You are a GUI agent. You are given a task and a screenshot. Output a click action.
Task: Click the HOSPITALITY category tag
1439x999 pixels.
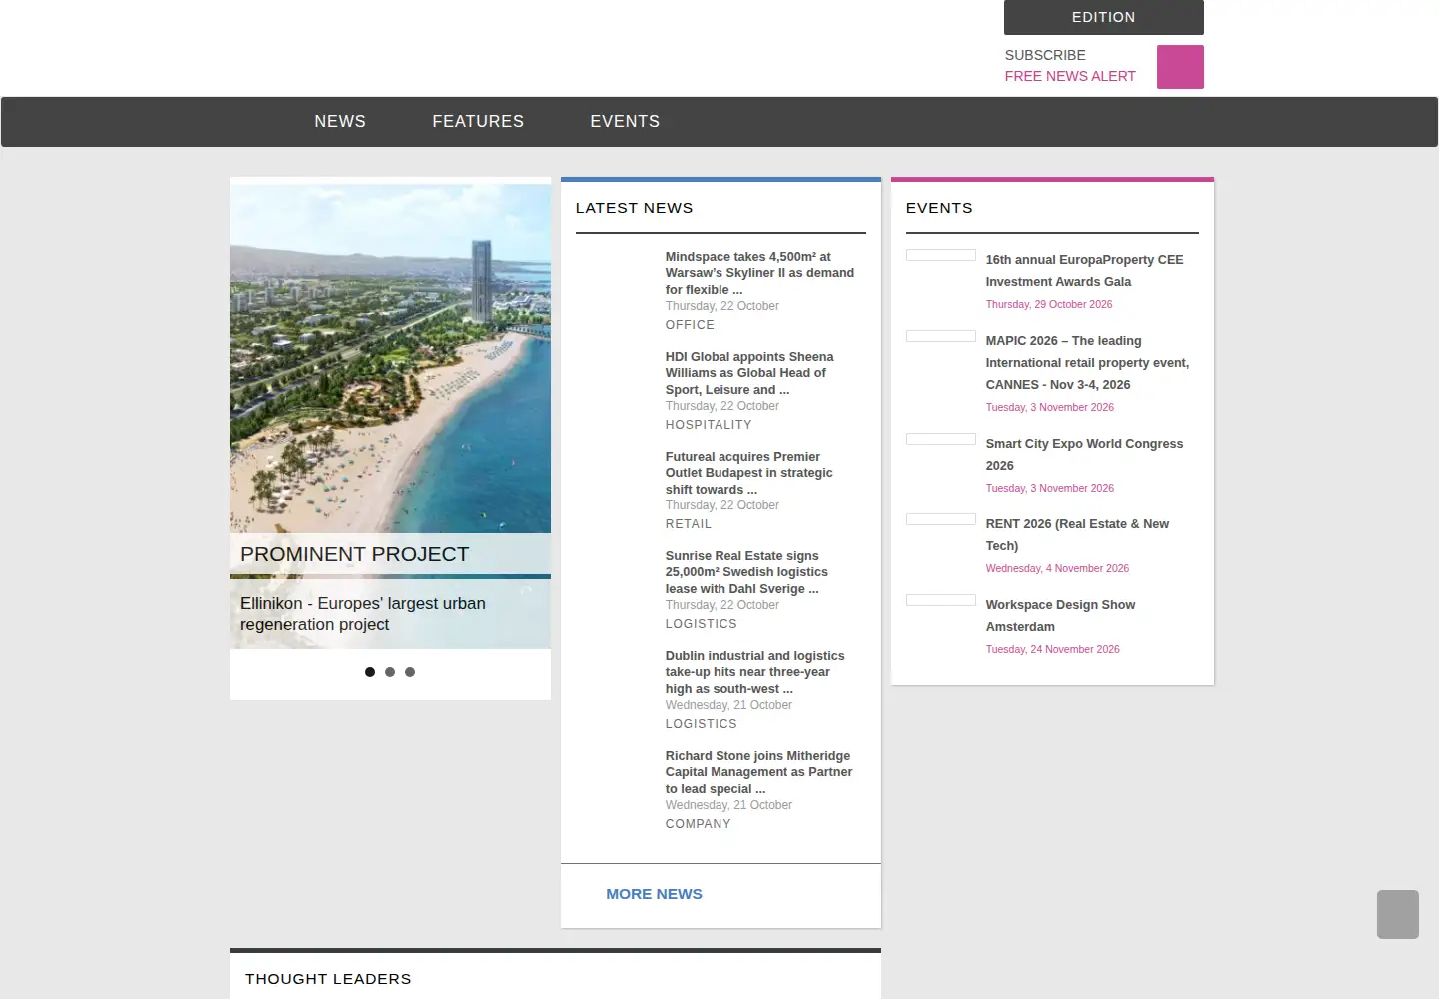pyautogui.click(x=709, y=425)
